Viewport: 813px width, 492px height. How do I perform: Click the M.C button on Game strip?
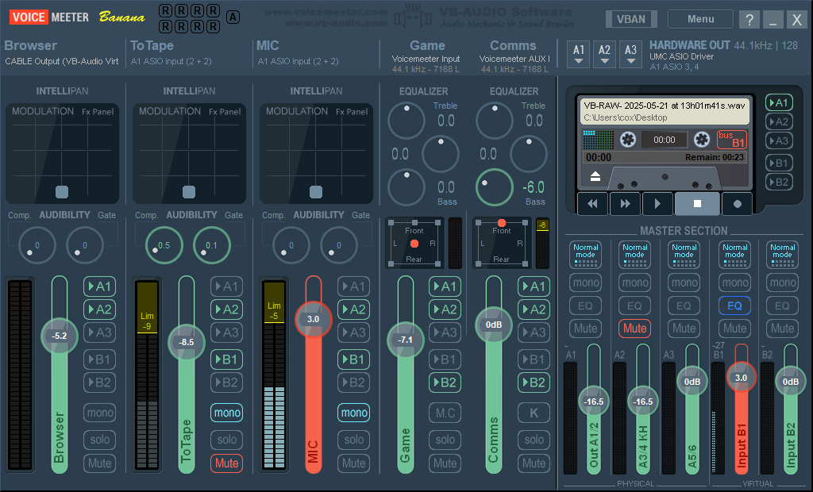click(445, 413)
